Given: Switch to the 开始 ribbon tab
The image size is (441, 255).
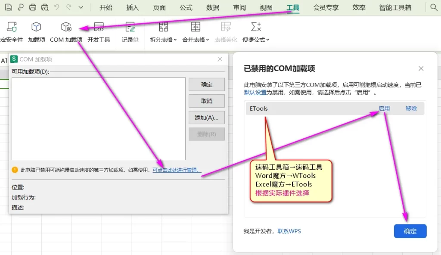Looking at the screenshot, I should [106, 8].
